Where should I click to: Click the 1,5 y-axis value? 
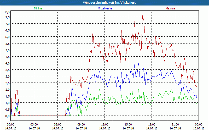pyautogui.click(x=8, y=96)
